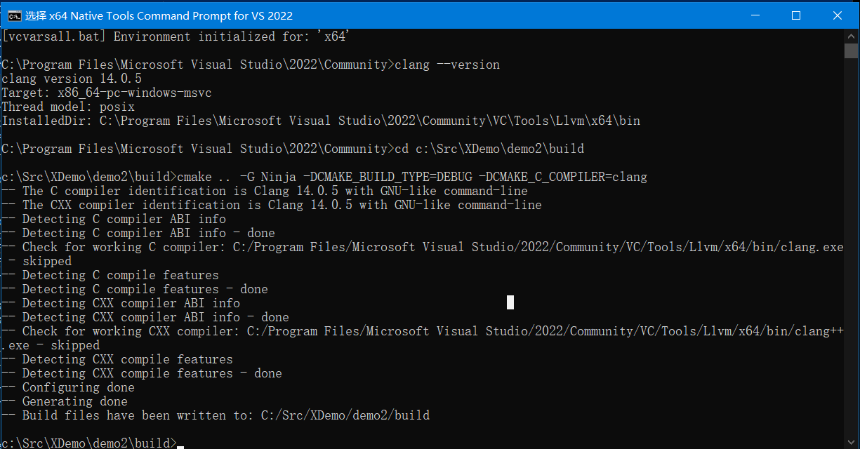Click the "-- Configuring done" line
The width and height of the screenshot is (860, 449).
tap(68, 387)
